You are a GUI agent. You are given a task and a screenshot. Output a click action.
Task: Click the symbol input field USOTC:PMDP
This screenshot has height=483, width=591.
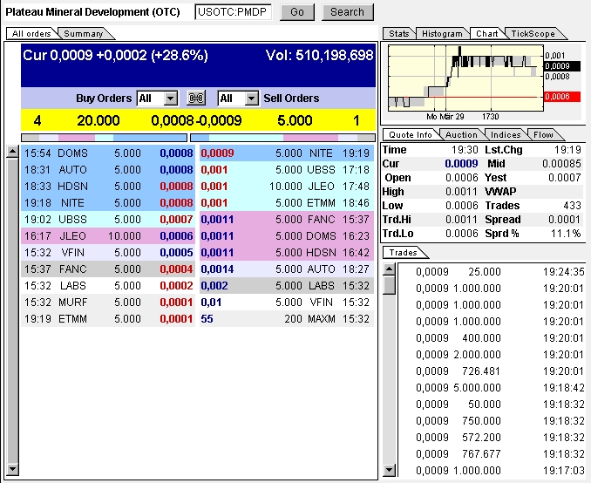(233, 12)
